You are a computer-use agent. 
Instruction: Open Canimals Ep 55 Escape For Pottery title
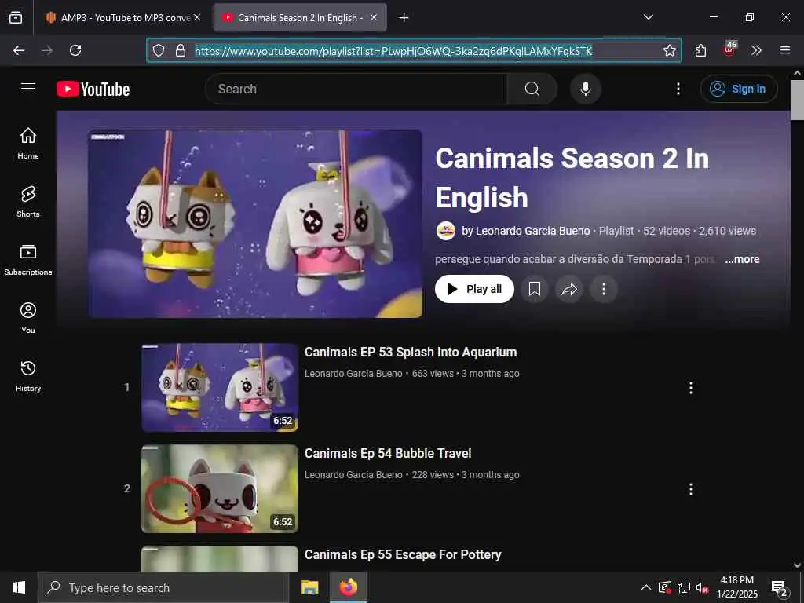403,555
